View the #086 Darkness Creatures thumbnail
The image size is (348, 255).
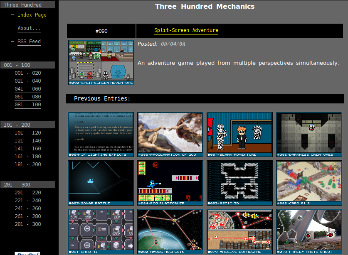(x=309, y=135)
